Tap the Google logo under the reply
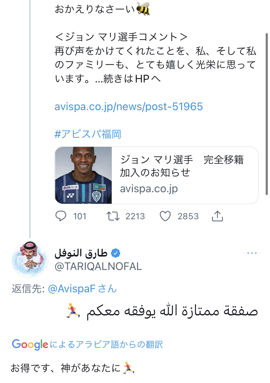This screenshot has height=383, width=270. [30, 344]
